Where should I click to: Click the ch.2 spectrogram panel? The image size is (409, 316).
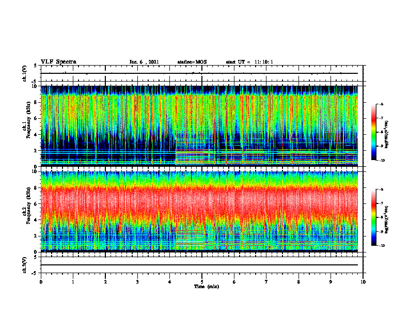tap(199, 212)
